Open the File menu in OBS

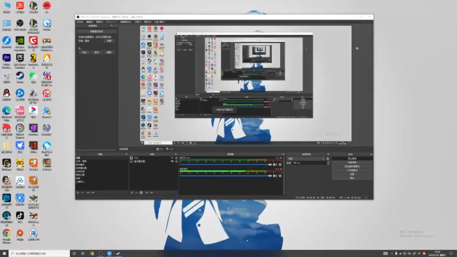[79, 22]
